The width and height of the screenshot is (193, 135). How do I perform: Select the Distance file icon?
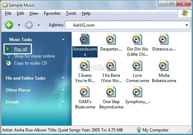(x=164, y=39)
